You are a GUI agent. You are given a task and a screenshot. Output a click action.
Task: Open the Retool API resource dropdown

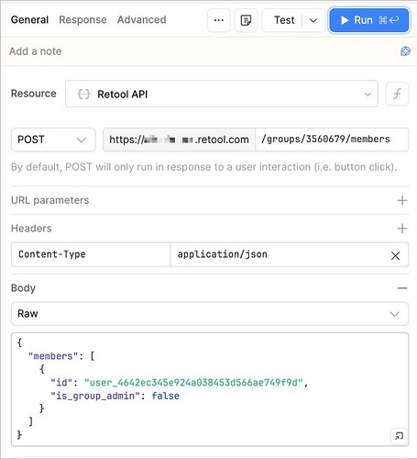coord(222,94)
